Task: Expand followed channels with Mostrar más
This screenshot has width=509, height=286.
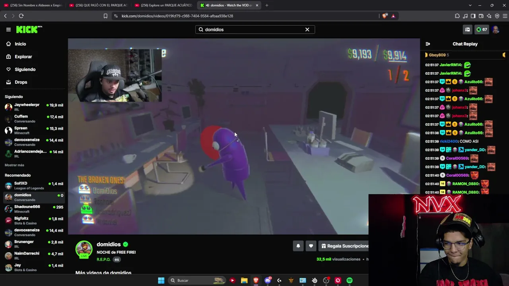Action: (x=14, y=165)
